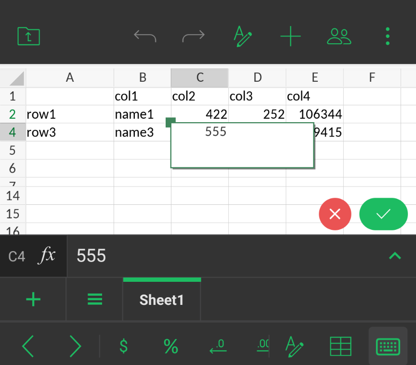Select column C header

click(200, 77)
